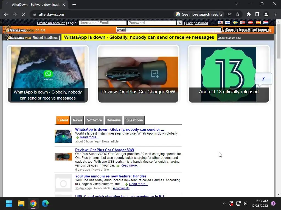The image size is (281, 210).
Task: Open the Chrome profile menu
Action: 266,14
